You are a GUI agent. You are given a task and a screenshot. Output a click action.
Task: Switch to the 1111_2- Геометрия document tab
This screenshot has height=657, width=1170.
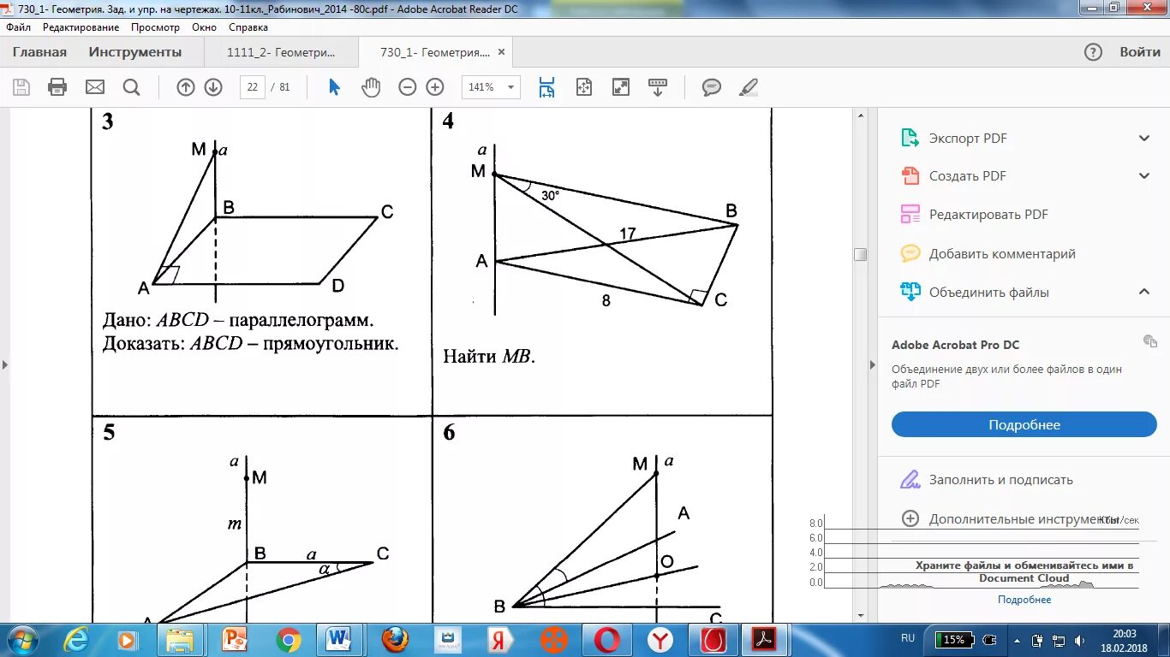(281, 52)
